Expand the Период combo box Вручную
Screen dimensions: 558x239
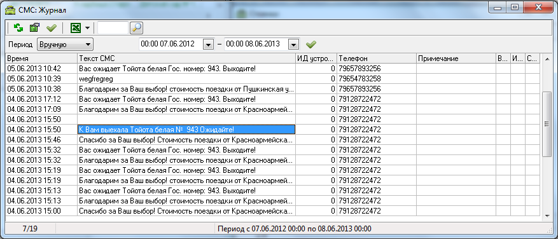click(x=65, y=44)
